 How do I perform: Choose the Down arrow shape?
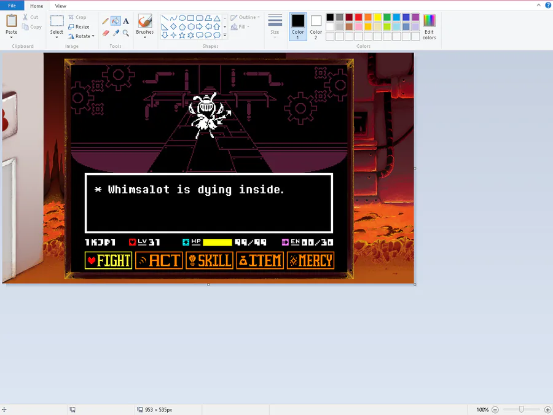[x=165, y=35]
